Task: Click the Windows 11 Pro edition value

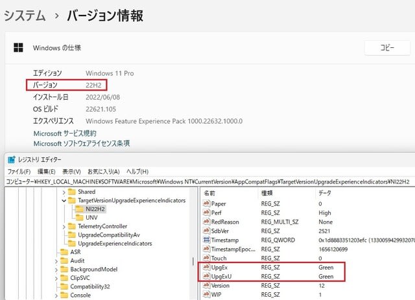Action: click(x=110, y=73)
